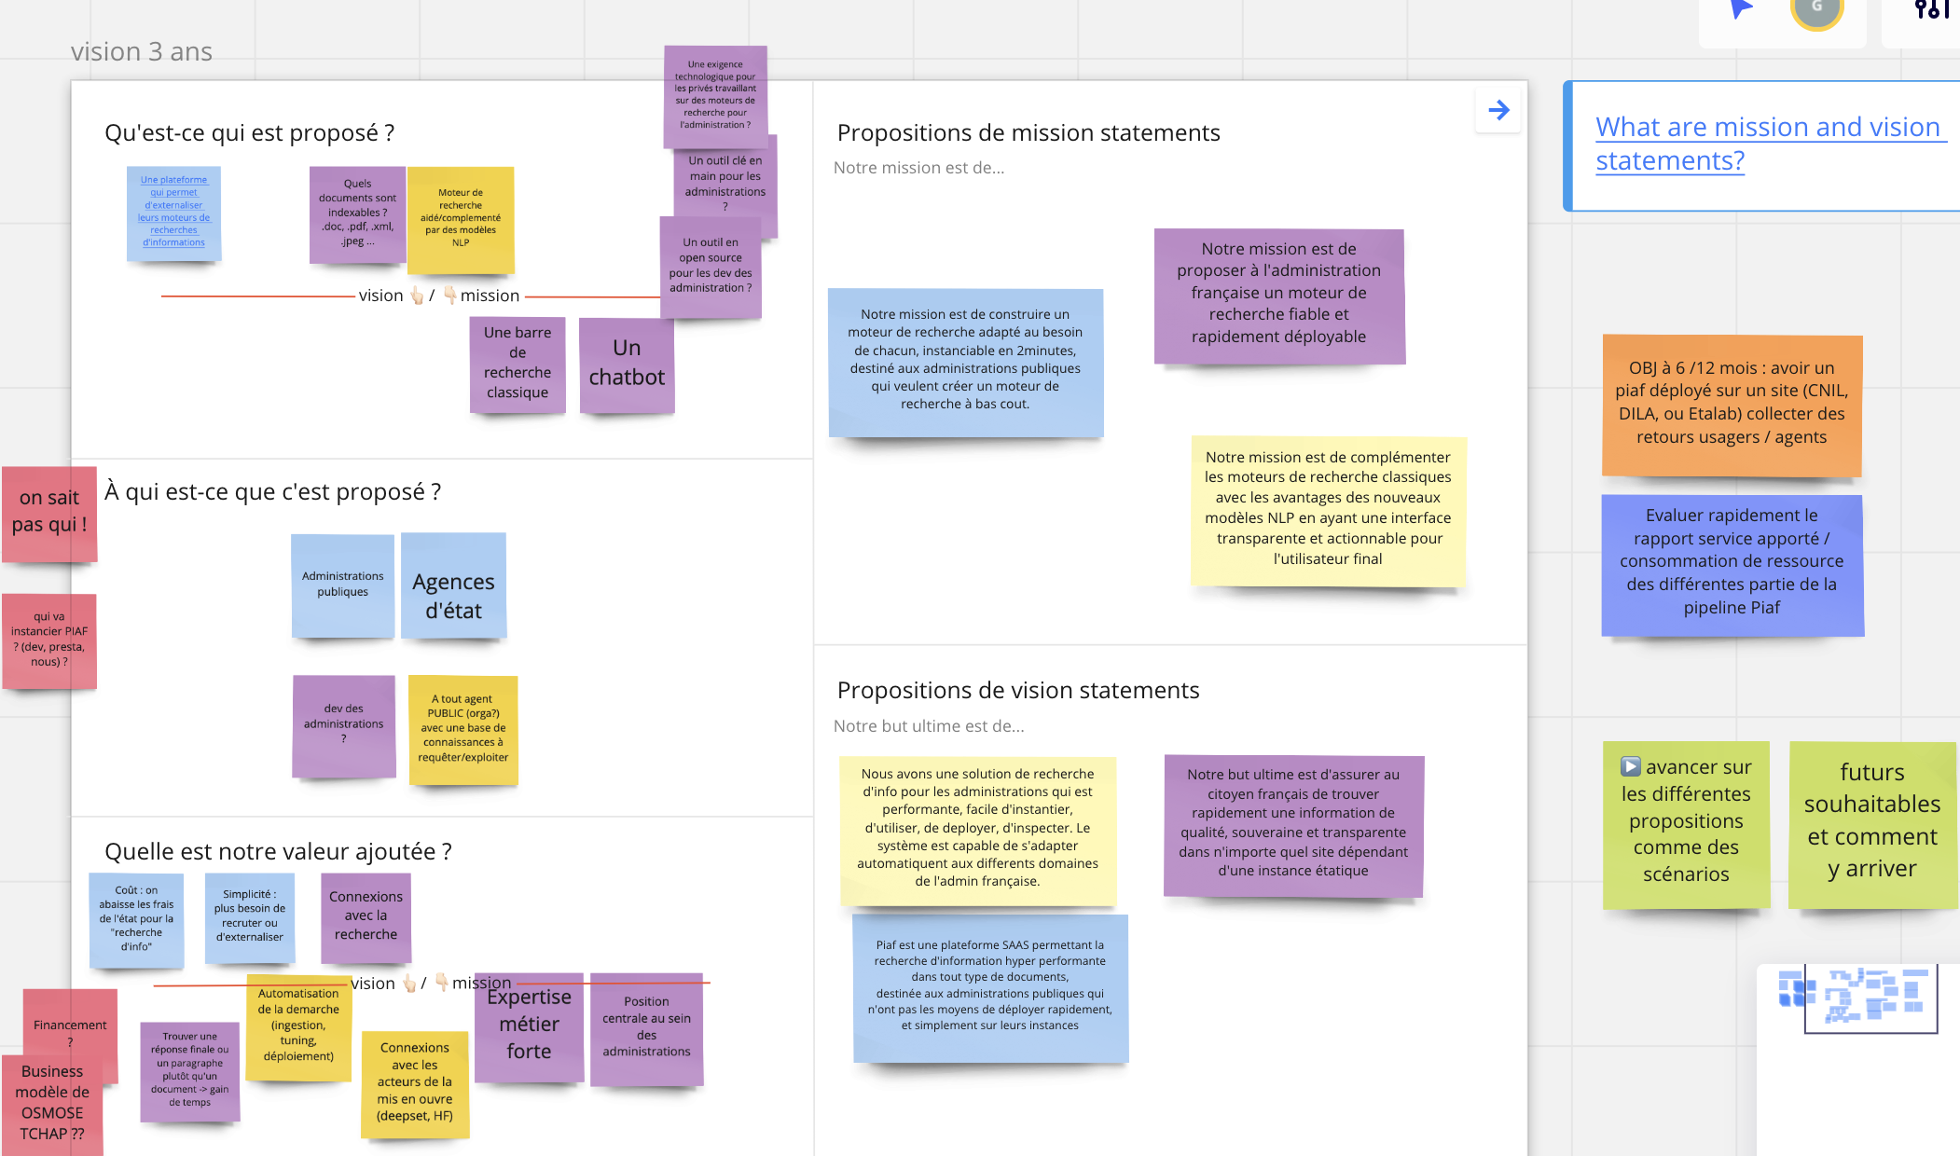Select the 'A tout agent PUBLIC' yellow note
This screenshot has width=1960, height=1156.
tap(463, 729)
